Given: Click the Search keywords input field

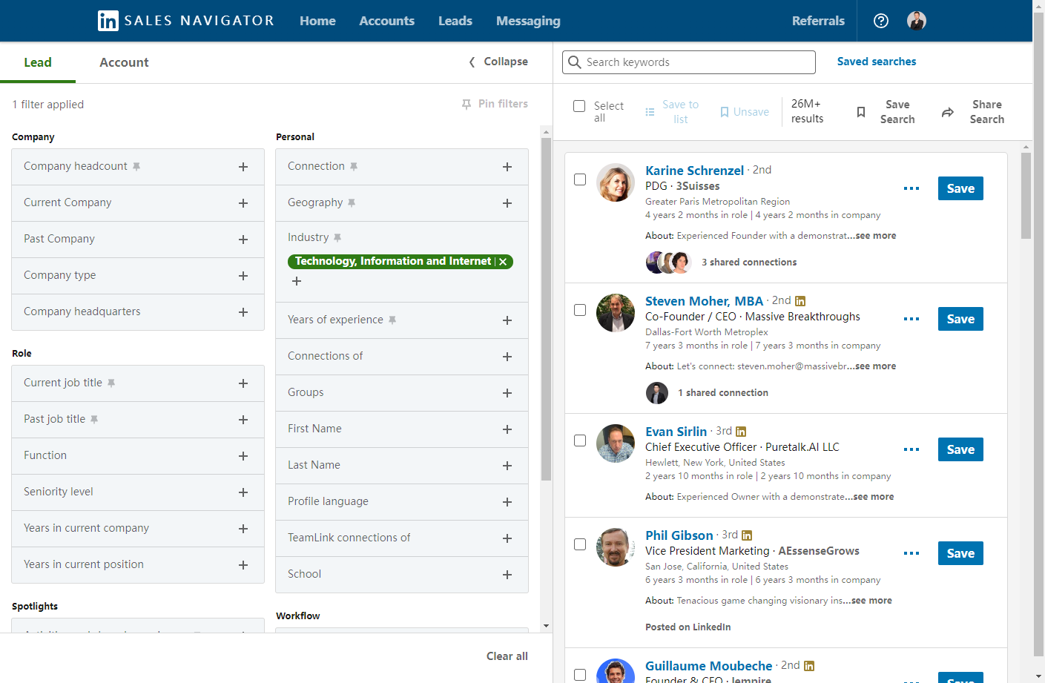Looking at the screenshot, I should pos(697,62).
